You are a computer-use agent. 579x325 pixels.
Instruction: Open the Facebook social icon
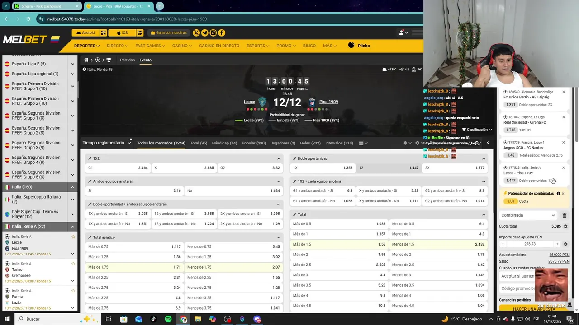(x=222, y=33)
